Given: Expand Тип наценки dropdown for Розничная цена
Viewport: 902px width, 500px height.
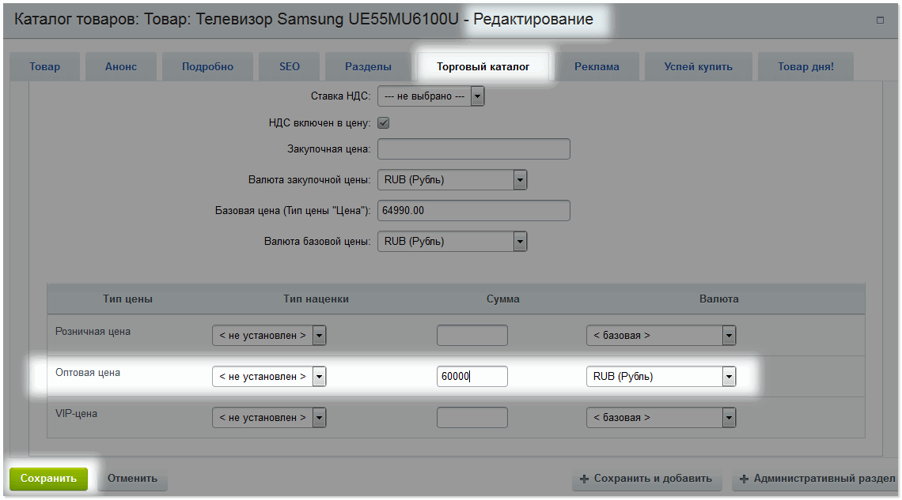Looking at the screenshot, I should pos(269,335).
